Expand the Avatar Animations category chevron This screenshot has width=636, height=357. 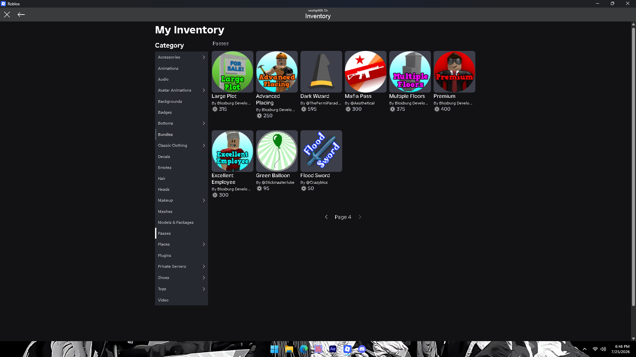click(204, 90)
